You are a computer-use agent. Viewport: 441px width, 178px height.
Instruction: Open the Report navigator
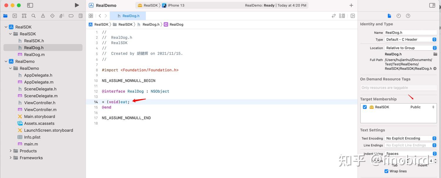pyautogui.click(x=81, y=16)
